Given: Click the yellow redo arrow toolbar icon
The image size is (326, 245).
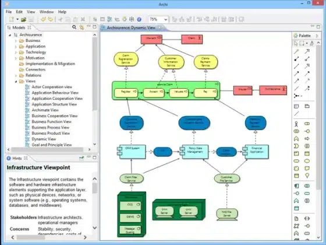Looking at the screenshot, I should (51, 19).
